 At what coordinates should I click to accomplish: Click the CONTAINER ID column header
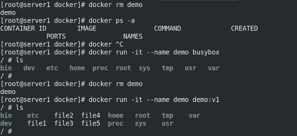23,29
